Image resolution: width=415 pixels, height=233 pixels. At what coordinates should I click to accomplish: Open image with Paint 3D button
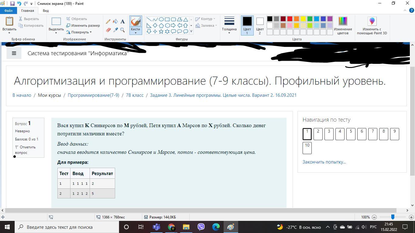point(372,25)
